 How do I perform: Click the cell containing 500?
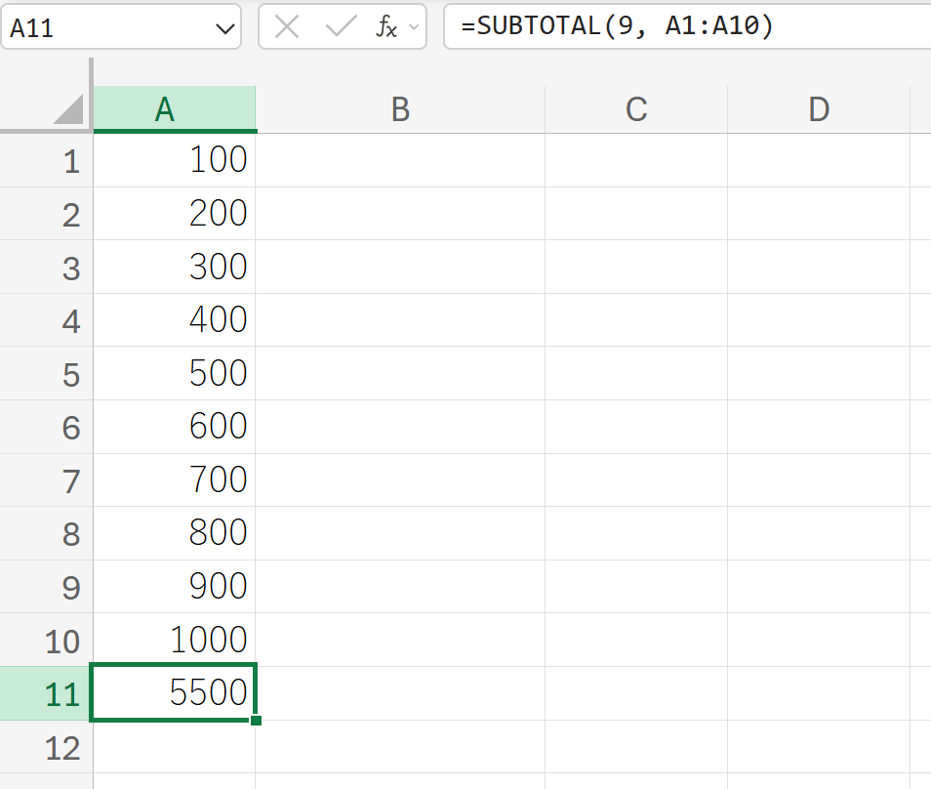pos(174,373)
